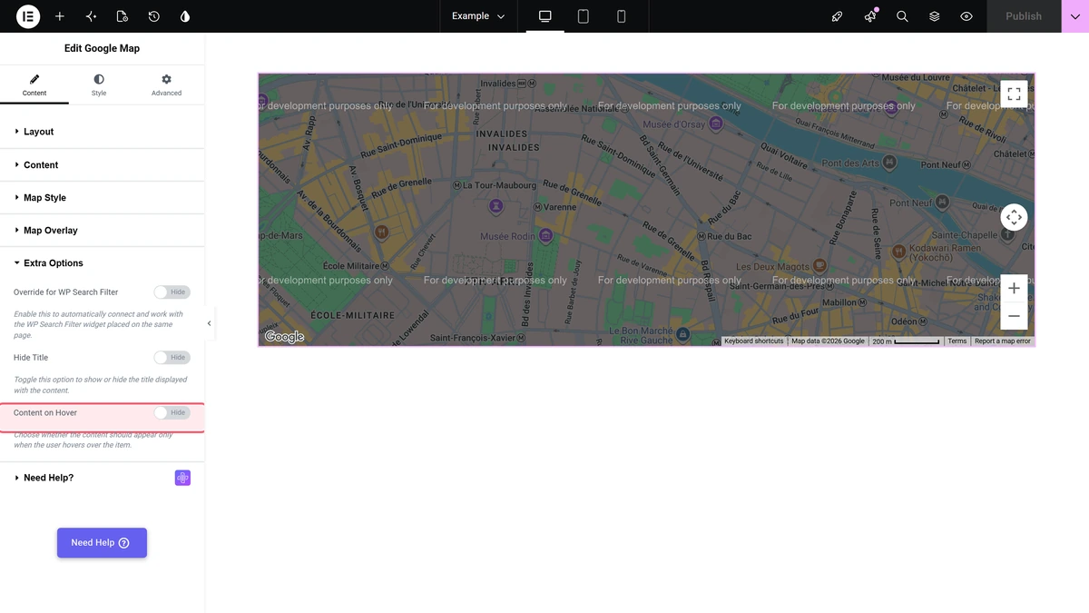The width and height of the screenshot is (1089, 613).
Task: Toggle the Hide Title switch
Action: pyautogui.click(x=172, y=358)
